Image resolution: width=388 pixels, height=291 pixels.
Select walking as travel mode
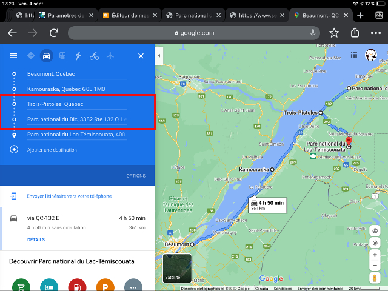[x=78, y=56]
